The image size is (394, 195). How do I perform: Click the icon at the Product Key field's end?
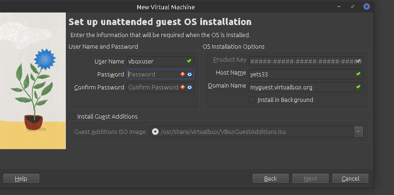(x=359, y=61)
